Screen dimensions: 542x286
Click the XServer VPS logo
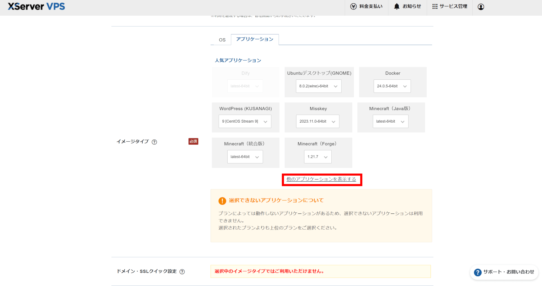(36, 6)
